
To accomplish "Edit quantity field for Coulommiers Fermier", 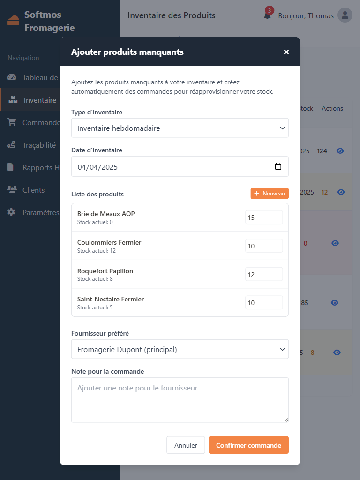I will (x=264, y=246).
